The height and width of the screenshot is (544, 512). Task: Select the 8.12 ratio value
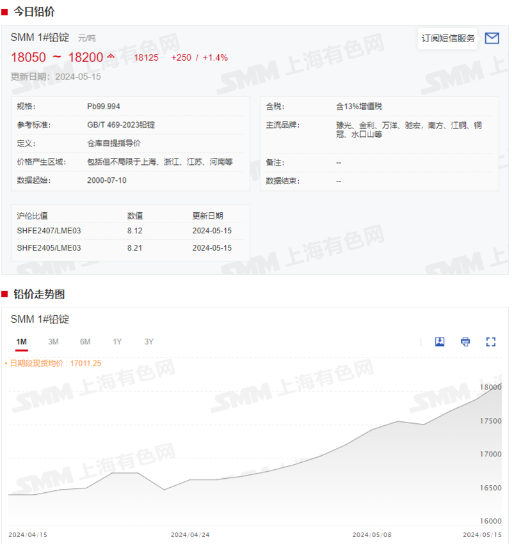point(135,231)
